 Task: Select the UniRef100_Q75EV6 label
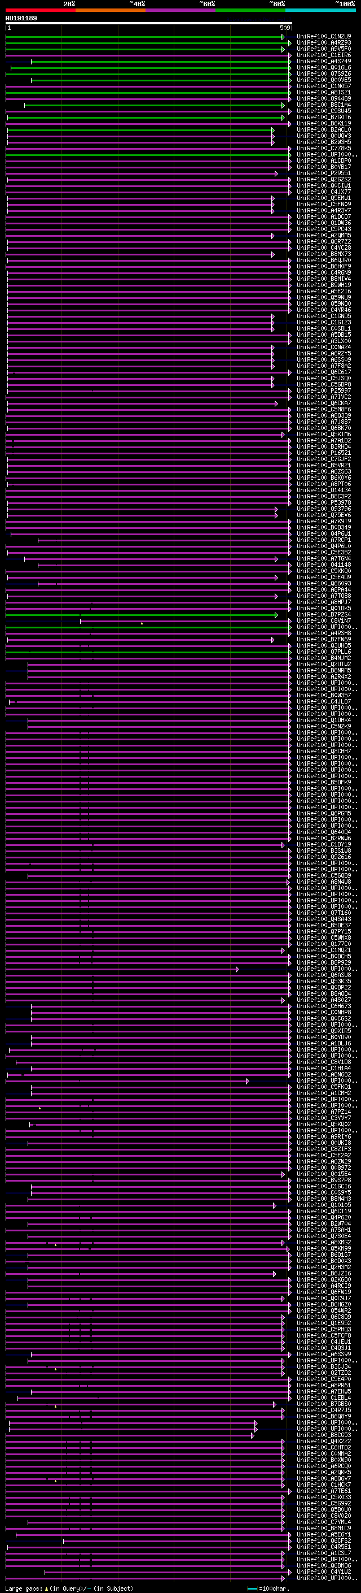click(x=324, y=515)
